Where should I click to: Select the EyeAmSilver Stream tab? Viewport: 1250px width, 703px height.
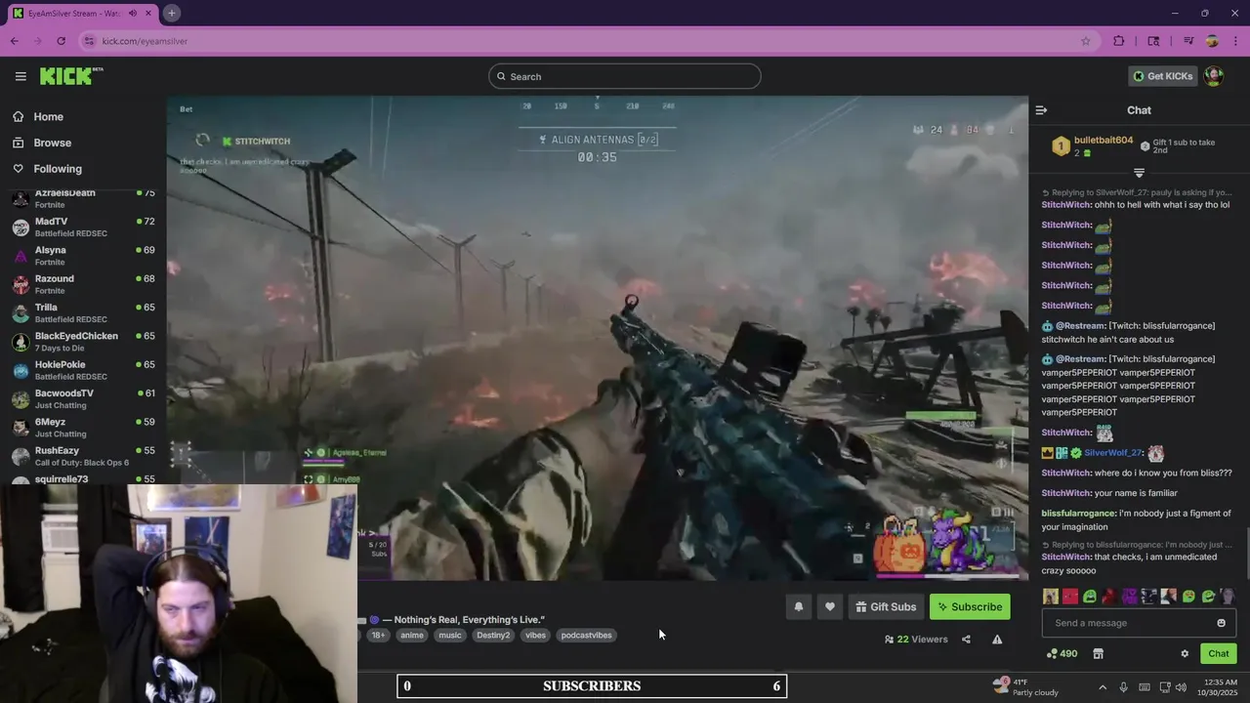[83, 14]
